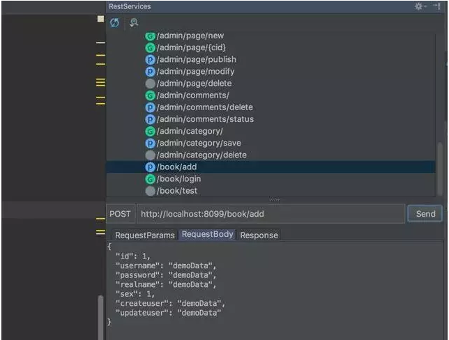Click gray icon of /admin/category/delete
The height and width of the screenshot is (340, 449).
click(x=150, y=155)
